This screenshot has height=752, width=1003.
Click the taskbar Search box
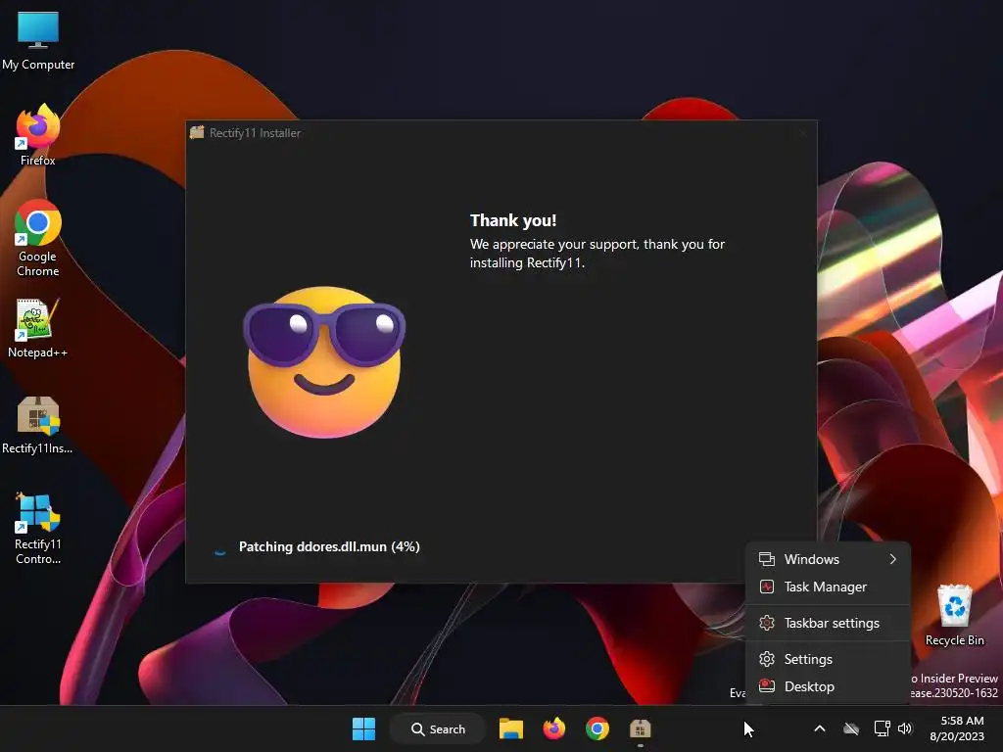click(438, 728)
